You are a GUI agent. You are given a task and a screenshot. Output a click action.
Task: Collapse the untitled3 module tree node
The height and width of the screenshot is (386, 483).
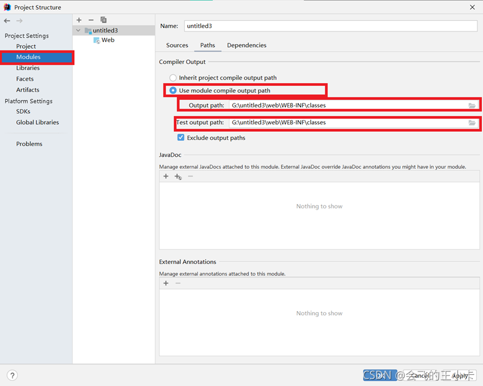point(78,30)
